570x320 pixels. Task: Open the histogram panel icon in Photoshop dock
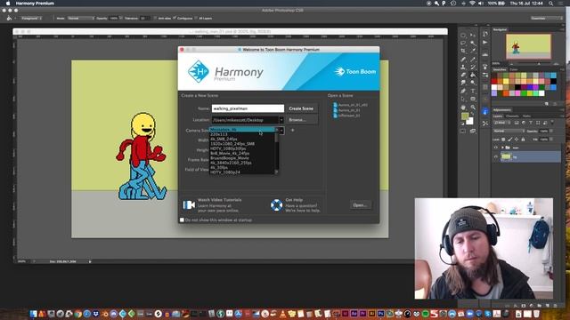coord(484,54)
